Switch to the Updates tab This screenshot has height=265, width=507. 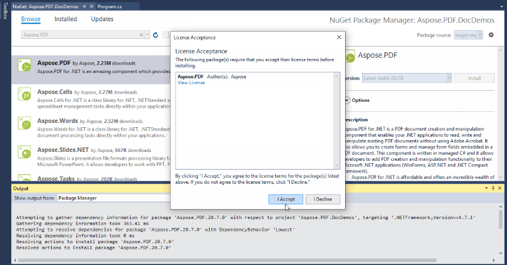click(x=102, y=19)
